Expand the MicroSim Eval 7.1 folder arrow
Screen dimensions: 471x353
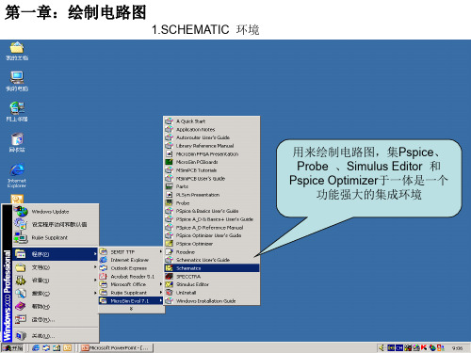pos(160,300)
